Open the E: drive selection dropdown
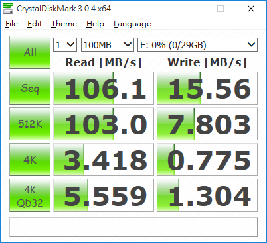267x243 pixels. 197,45
